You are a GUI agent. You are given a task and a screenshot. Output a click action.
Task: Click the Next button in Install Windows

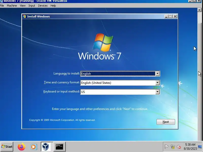[x=166, y=122]
